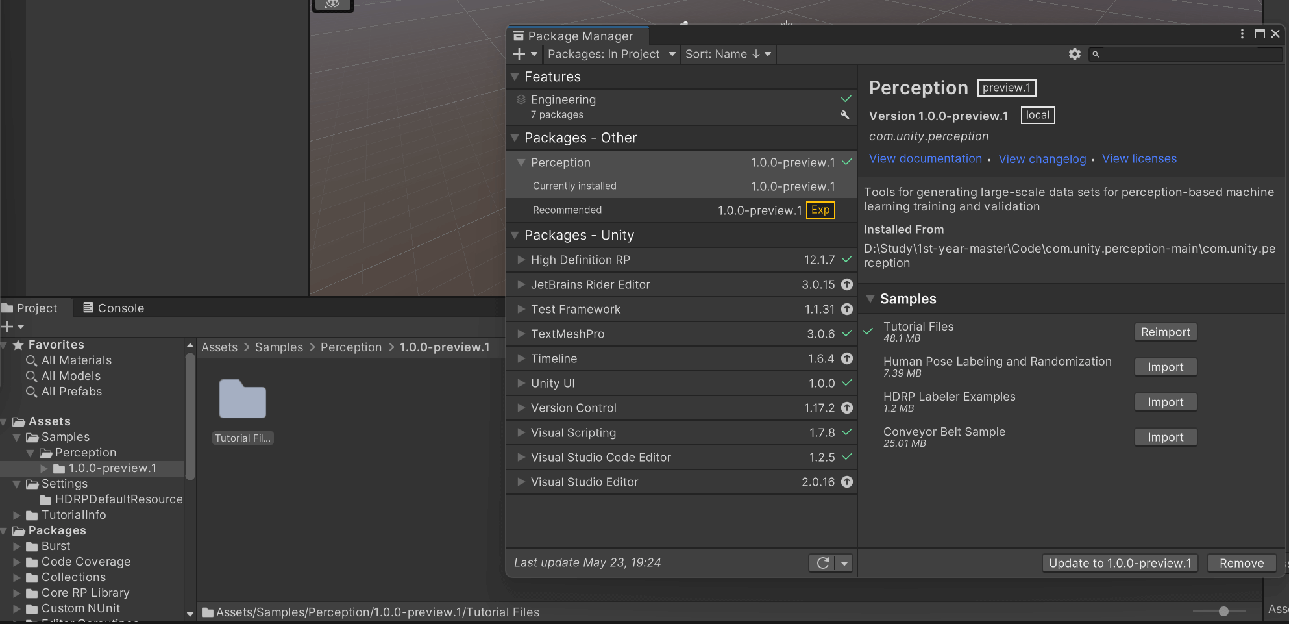The width and height of the screenshot is (1289, 624).
Task: Expand the Visual Scripting package row
Action: 521,432
